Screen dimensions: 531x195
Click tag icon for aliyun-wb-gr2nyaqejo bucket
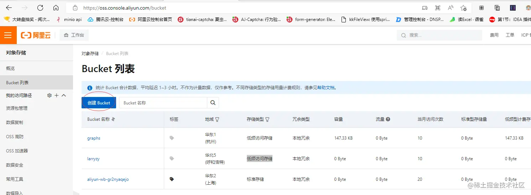pos(172,179)
